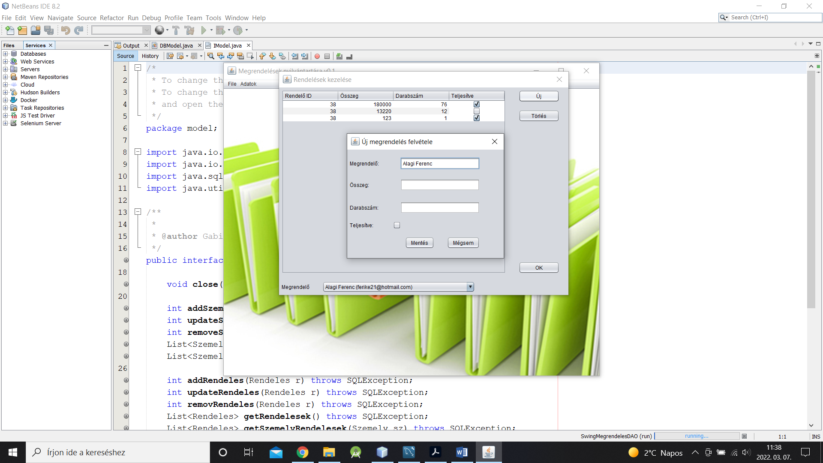Click the Új button

539,96
